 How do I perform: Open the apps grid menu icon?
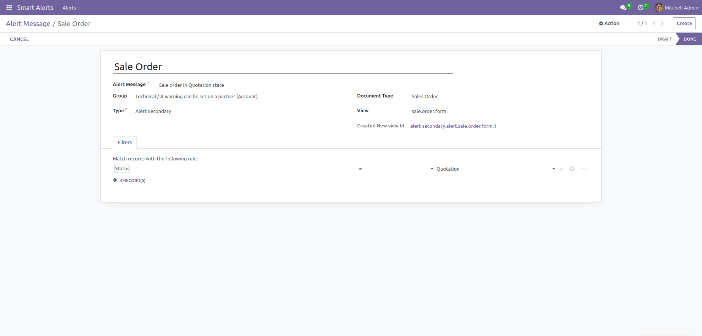[x=9, y=8]
